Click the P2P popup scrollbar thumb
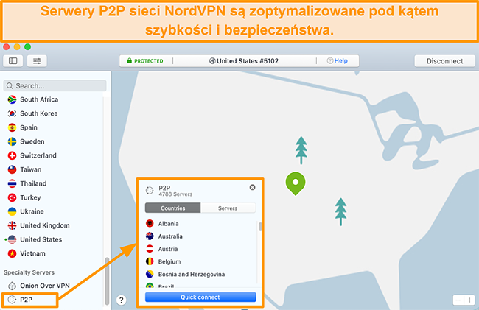The width and height of the screenshot is (479, 310). pos(260,227)
